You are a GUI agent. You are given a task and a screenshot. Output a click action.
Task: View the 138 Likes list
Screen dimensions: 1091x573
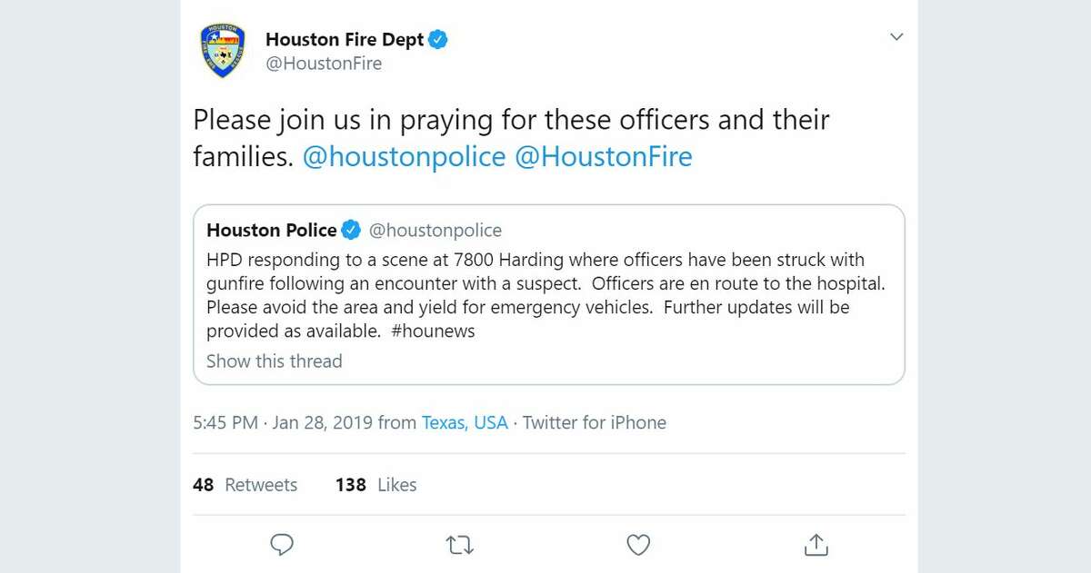pyautogui.click(x=376, y=485)
